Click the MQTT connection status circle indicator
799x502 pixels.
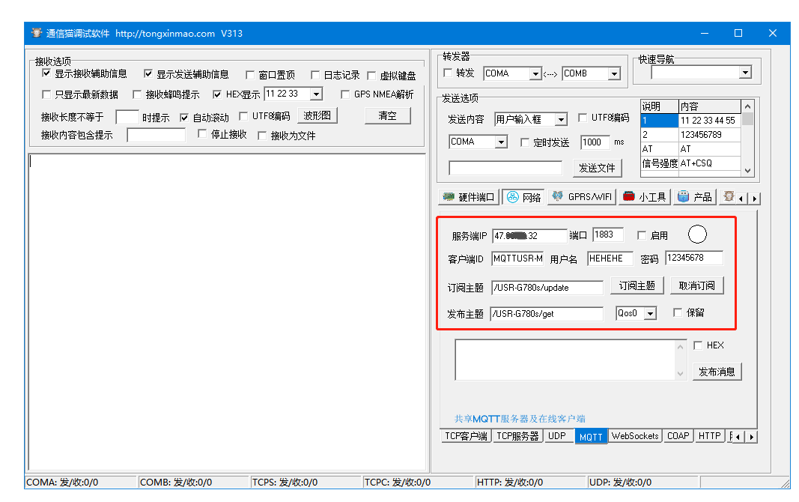(697, 235)
